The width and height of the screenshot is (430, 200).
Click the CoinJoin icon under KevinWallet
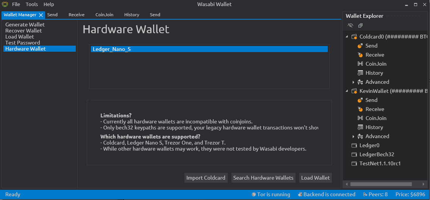pyautogui.click(x=360, y=118)
